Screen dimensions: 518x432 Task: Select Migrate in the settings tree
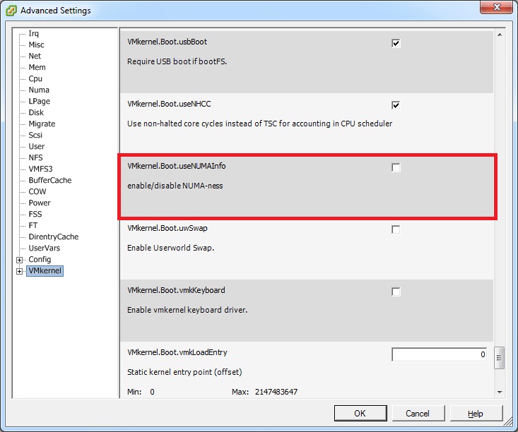click(x=42, y=124)
